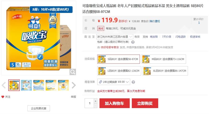Click the 加入购物车 add to cart button

click(114, 103)
